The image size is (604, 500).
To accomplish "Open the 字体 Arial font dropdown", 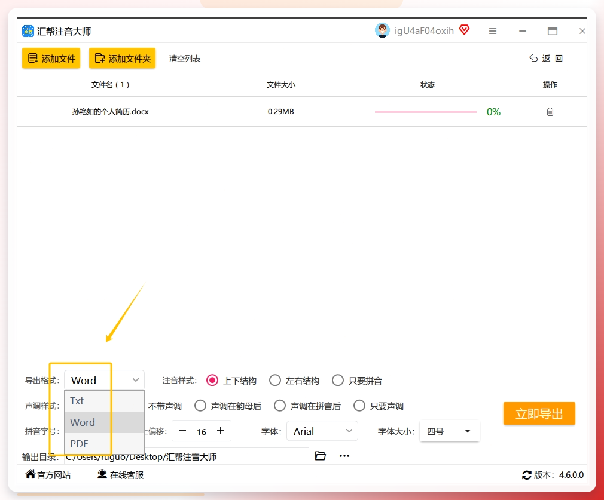I will tap(322, 431).
